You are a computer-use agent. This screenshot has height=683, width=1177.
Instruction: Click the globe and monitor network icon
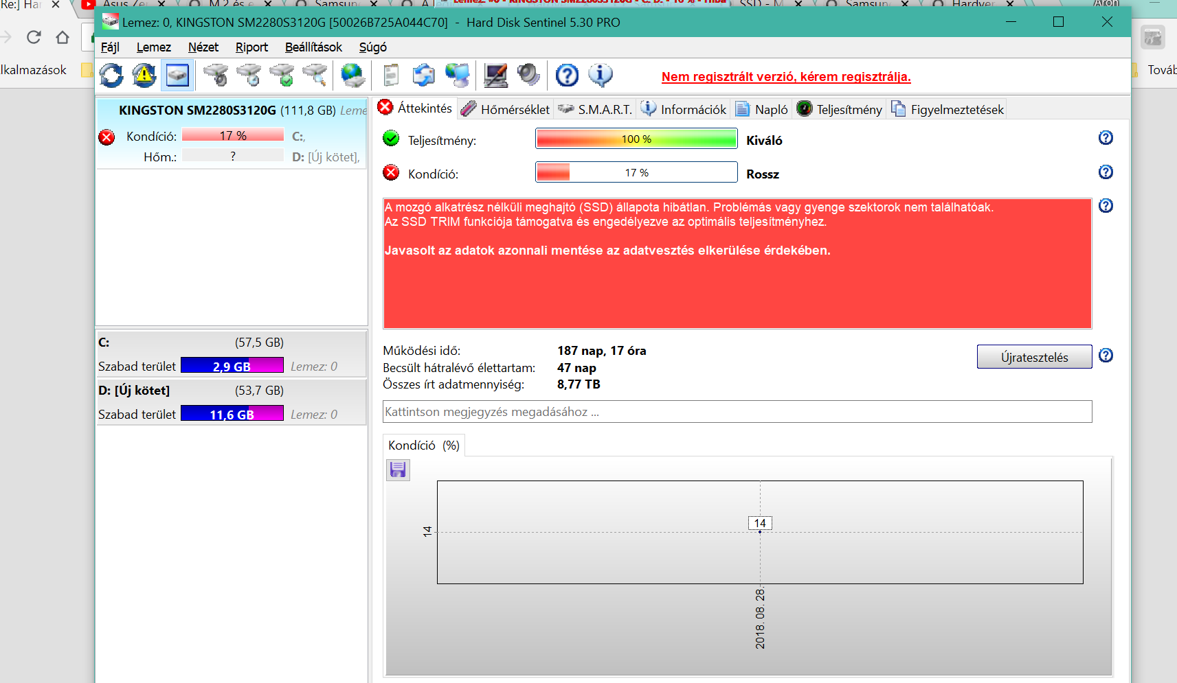[457, 76]
